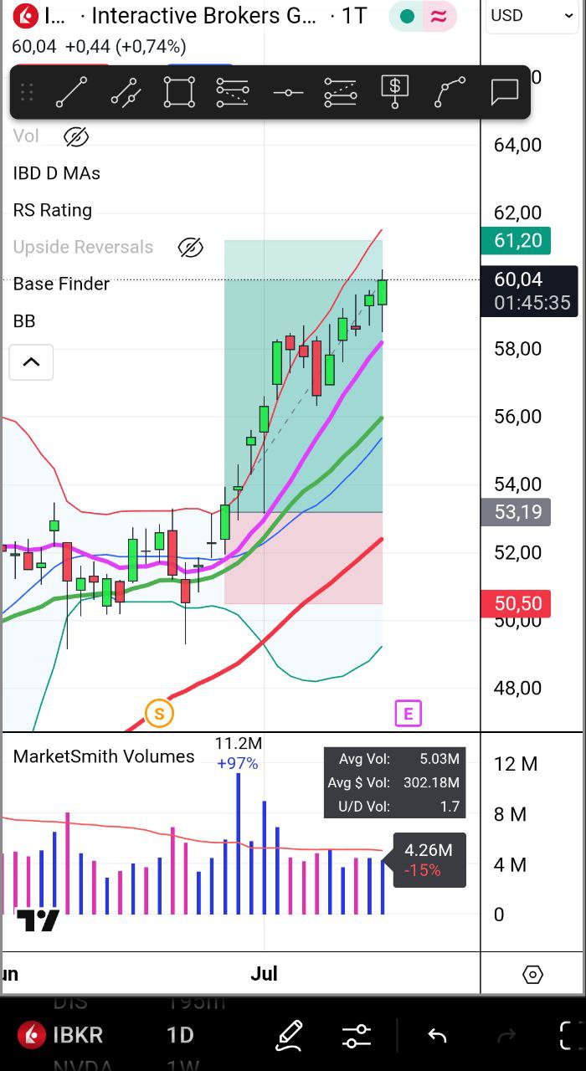Select the MarketSmith Volumes indicator label
The width and height of the screenshot is (586, 1071).
(104, 756)
